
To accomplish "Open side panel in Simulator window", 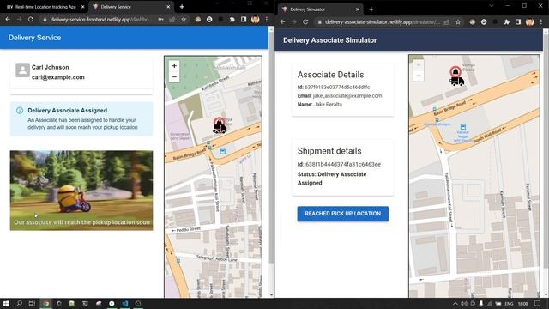I will [518, 22].
